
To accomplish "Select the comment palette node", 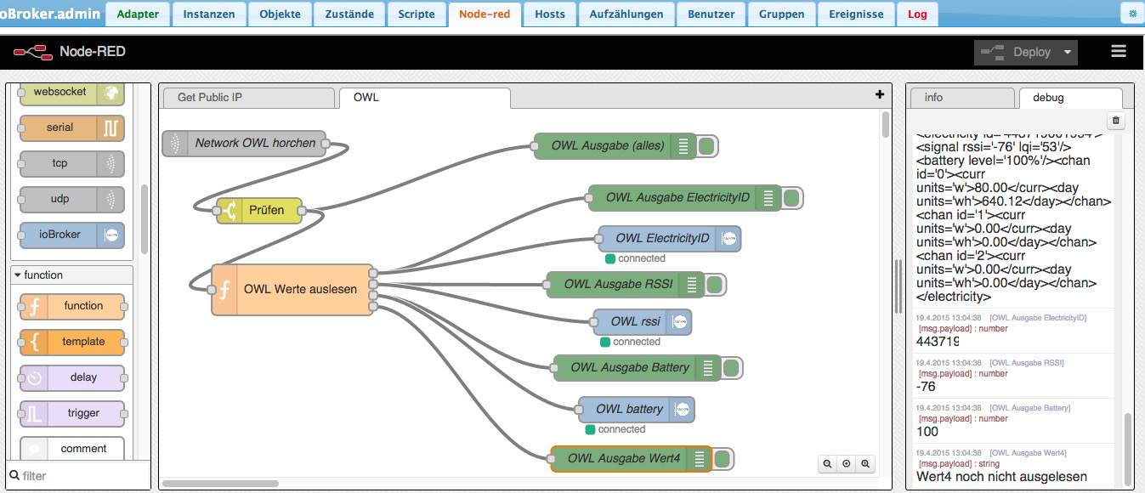I will pos(71,448).
